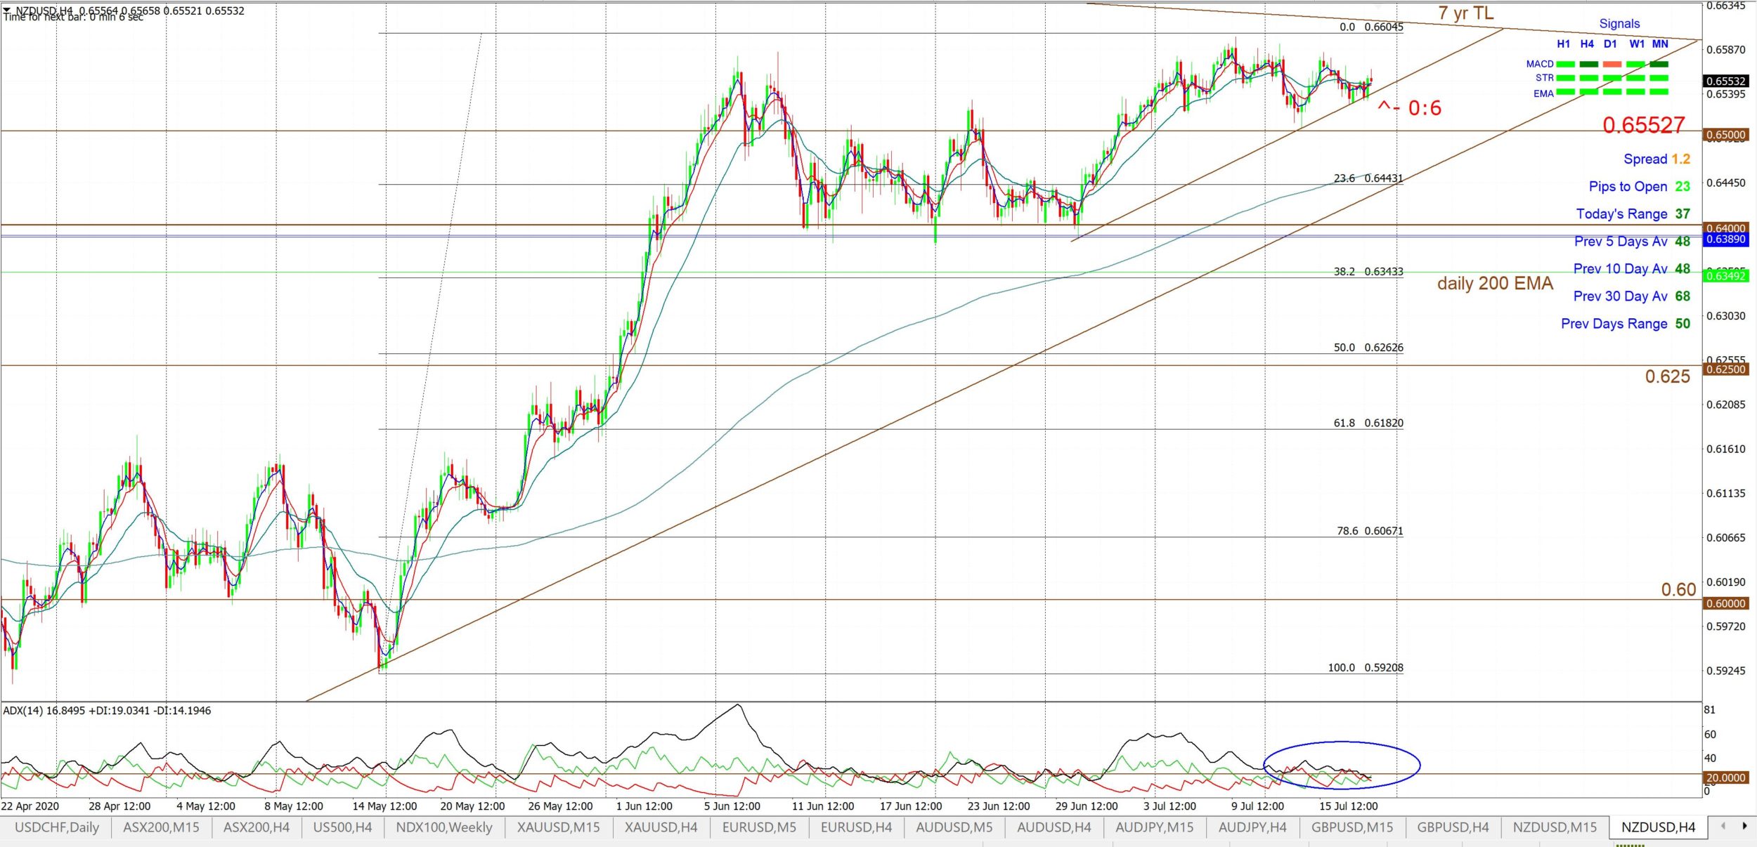1757x847 pixels.
Task: Switch to the GBPUSD,M15 tab
Action: pos(1352,827)
